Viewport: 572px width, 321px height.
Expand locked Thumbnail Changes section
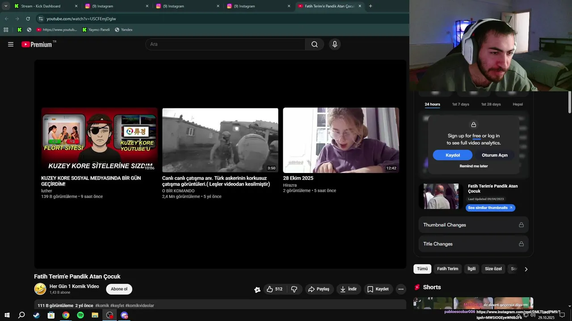(x=474, y=225)
